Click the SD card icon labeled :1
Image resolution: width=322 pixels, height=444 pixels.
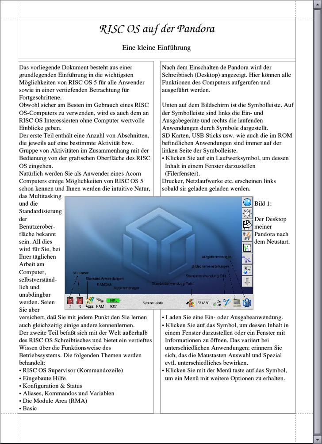pos(70,301)
